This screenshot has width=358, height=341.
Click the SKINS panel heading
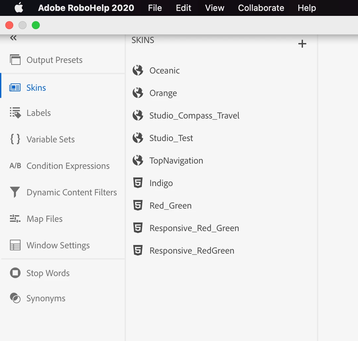pos(143,40)
